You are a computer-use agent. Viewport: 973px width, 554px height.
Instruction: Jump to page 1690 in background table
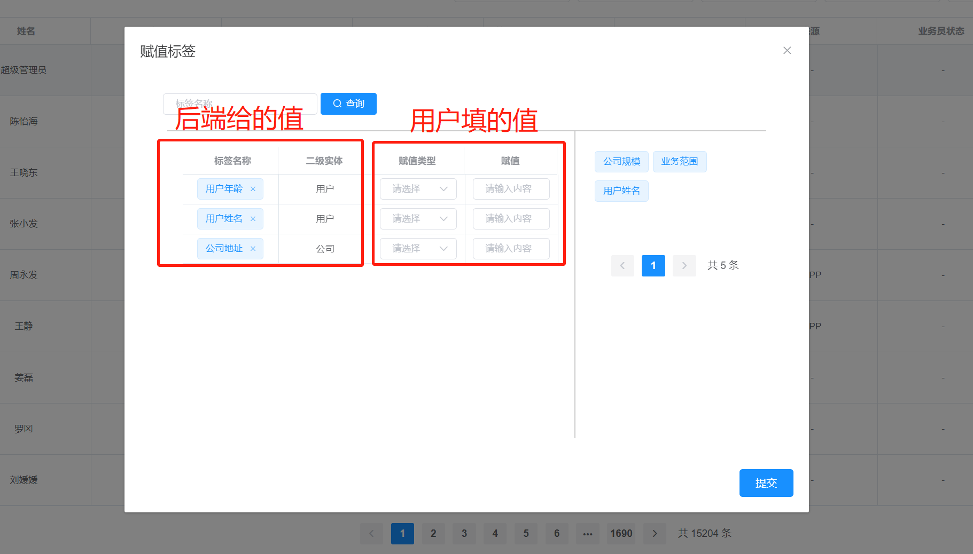(x=621, y=534)
